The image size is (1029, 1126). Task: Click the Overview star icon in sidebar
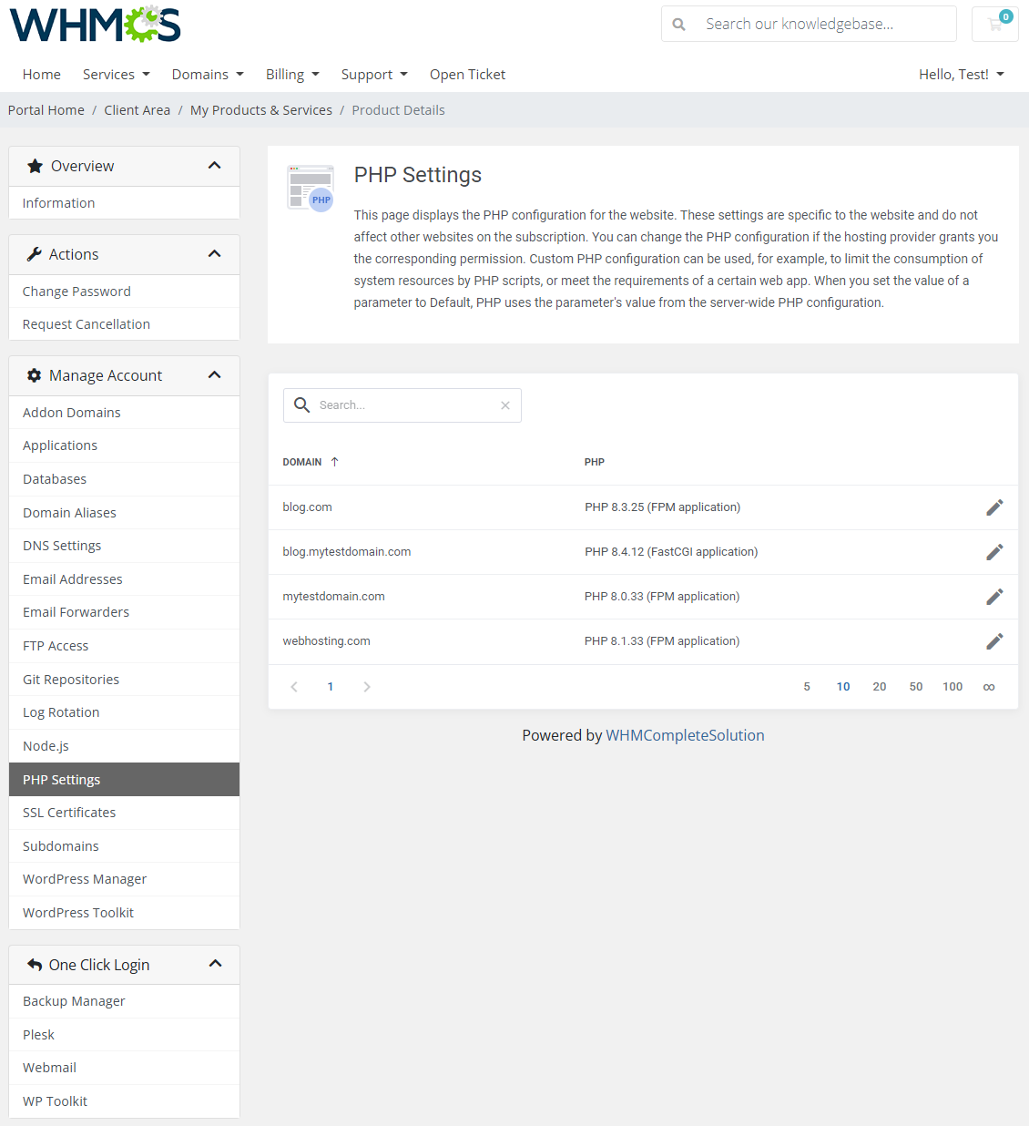pyautogui.click(x=35, y=165)
